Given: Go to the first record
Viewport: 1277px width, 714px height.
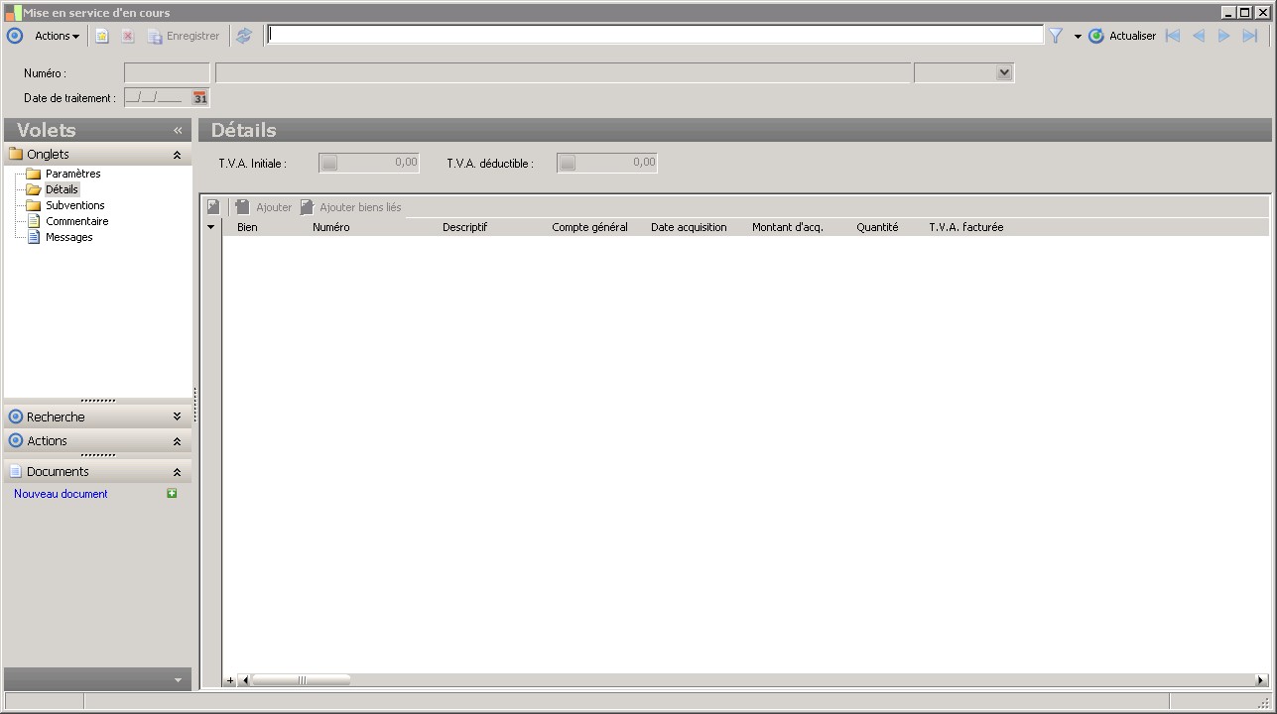Looking at the screenshot, I should pyautogui.click(x=1173, y=36).
